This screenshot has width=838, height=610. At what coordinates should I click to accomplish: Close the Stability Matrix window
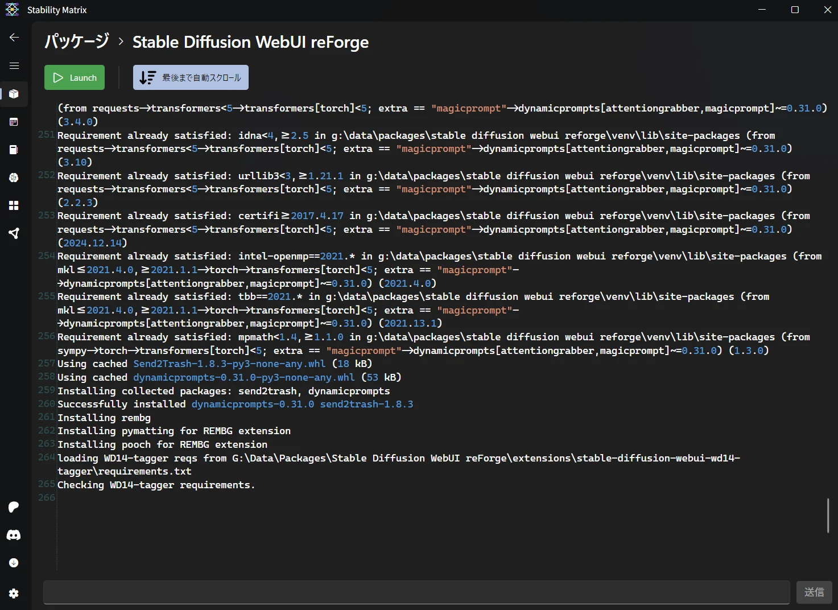tap(827, 10)
